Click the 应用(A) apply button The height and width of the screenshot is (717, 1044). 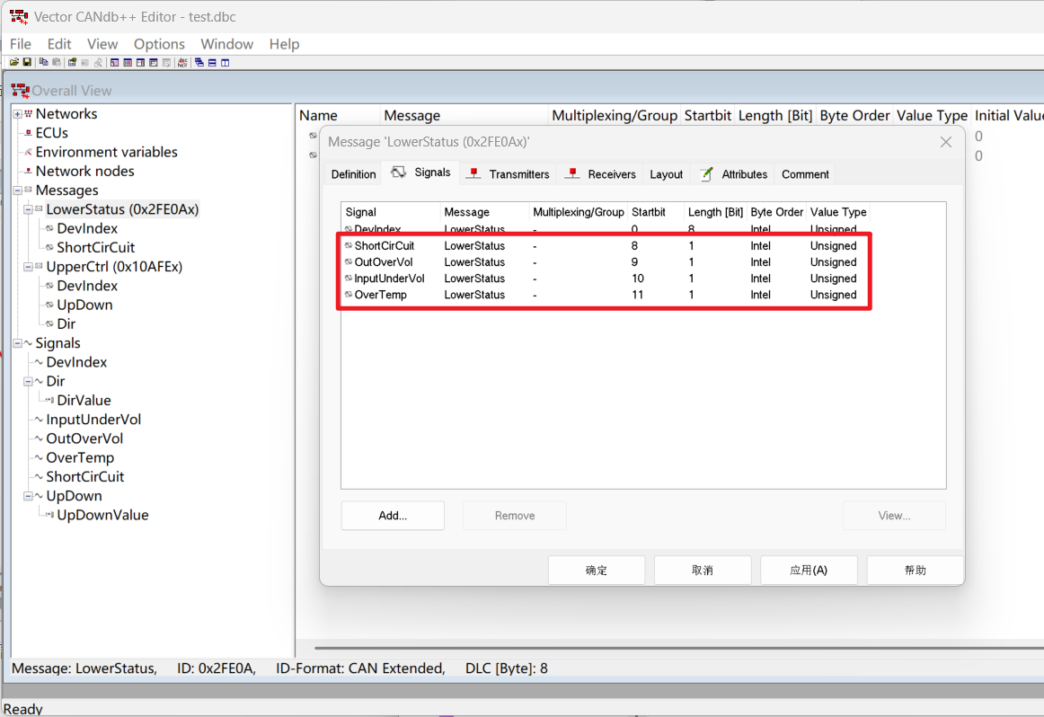coord(808,571)
